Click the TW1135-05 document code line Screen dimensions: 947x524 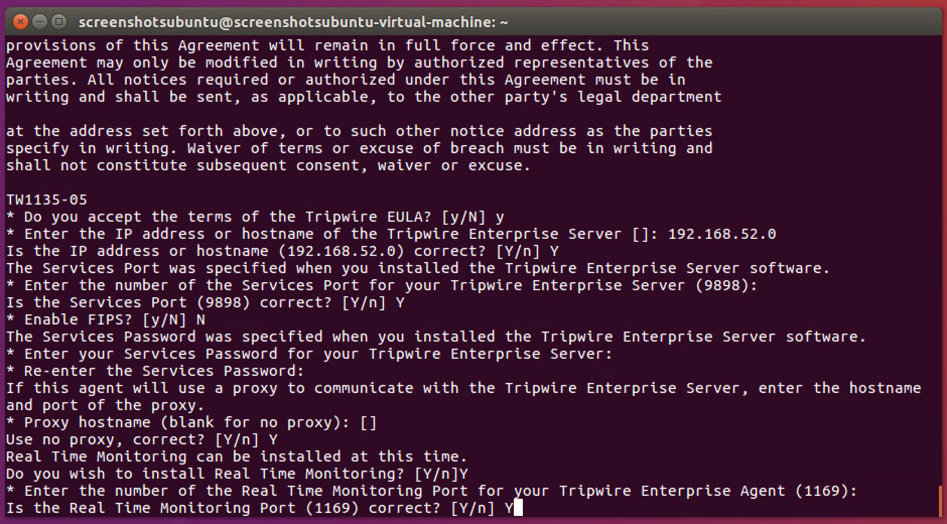[47, 200]
